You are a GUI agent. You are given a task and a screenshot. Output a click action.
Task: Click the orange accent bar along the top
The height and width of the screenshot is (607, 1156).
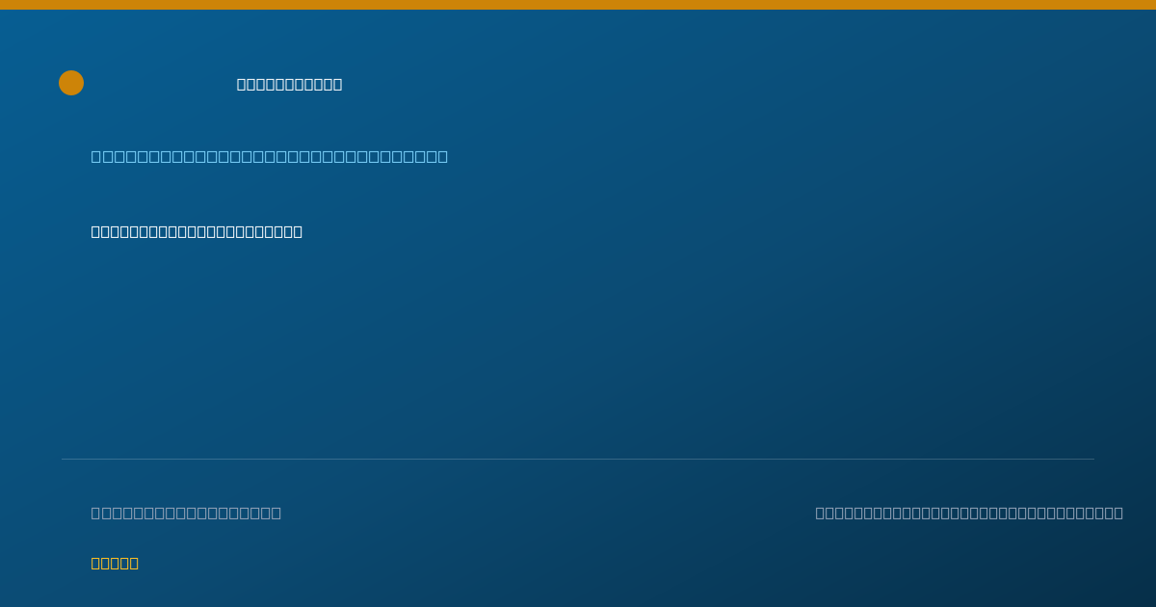[x=578, y=5]
